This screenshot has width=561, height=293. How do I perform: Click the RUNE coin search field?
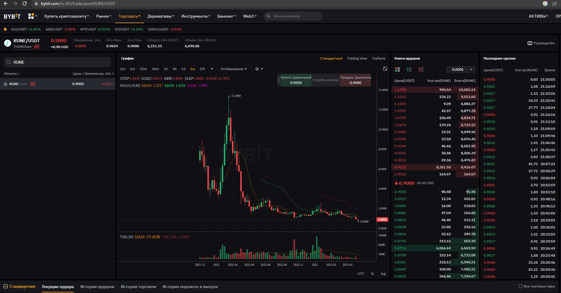click(x=57, y=62)
